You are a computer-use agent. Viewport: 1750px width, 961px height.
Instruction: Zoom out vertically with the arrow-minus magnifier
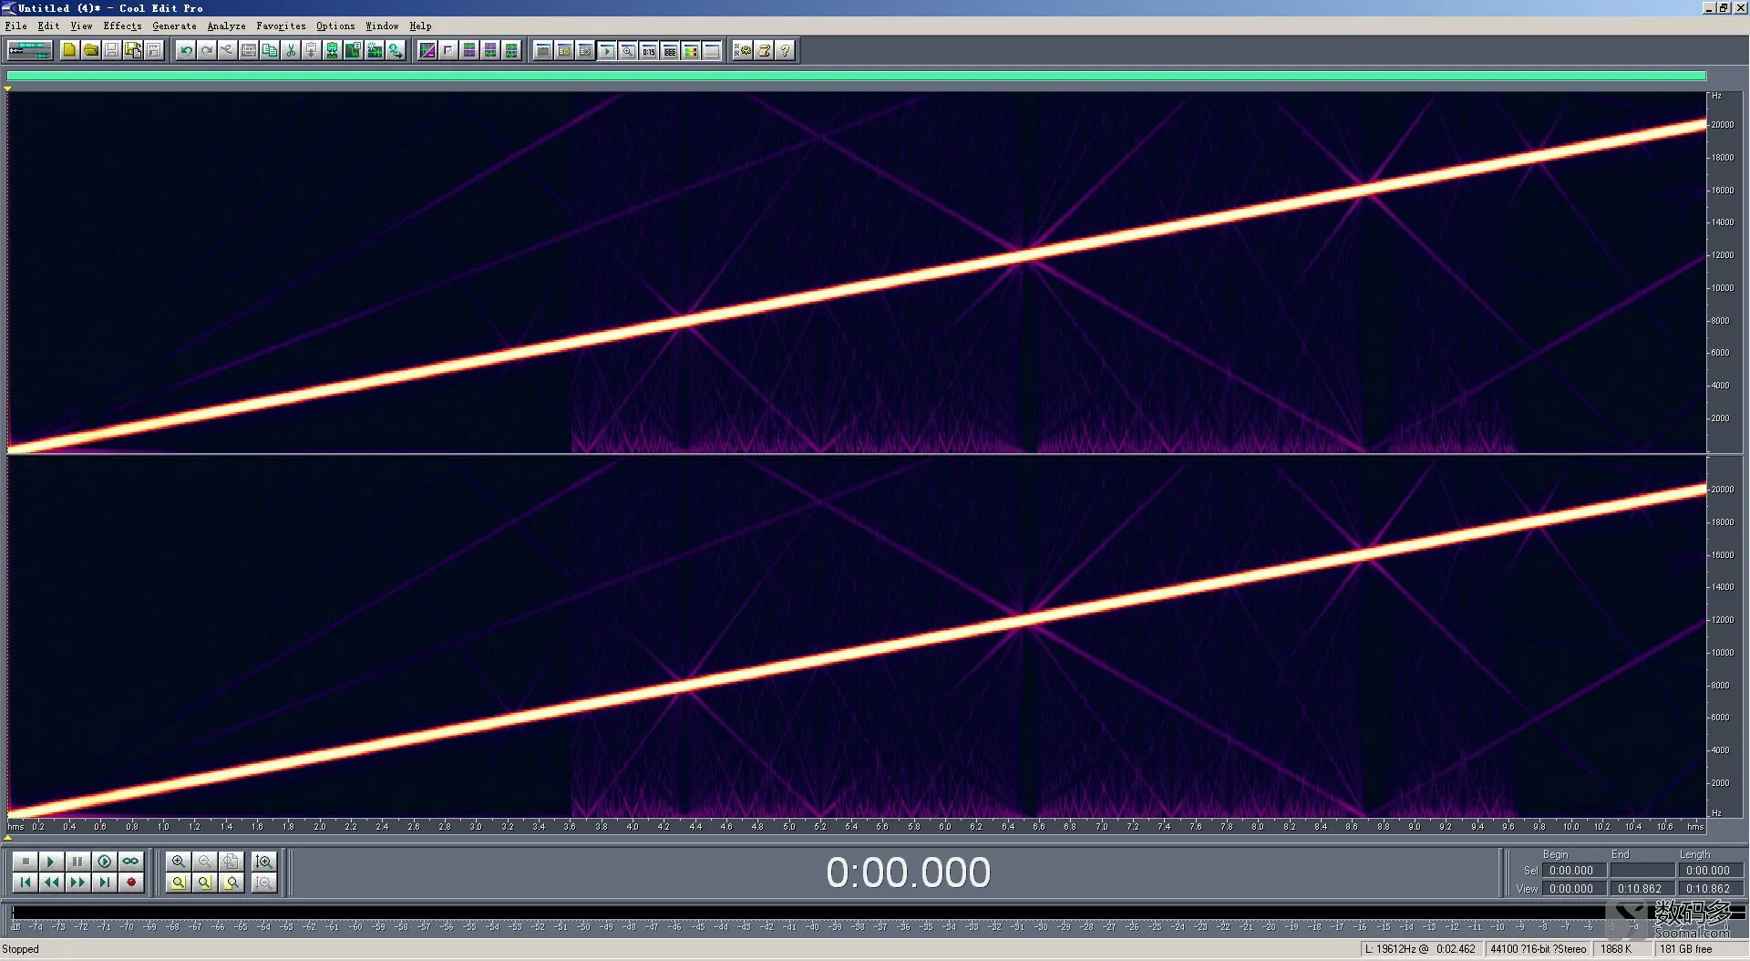(264, 882)
